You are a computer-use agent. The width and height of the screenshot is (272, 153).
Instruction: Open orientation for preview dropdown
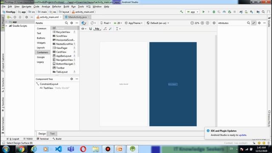coord(93,23)
